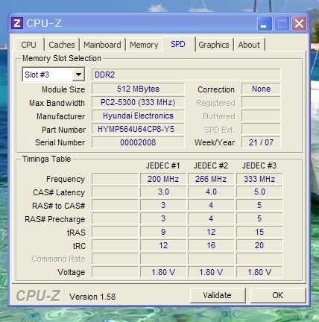Image resolution: width=319 pixels, height=322 pixels.
Task: Click the Module Size label
Action: click(63, 89)
